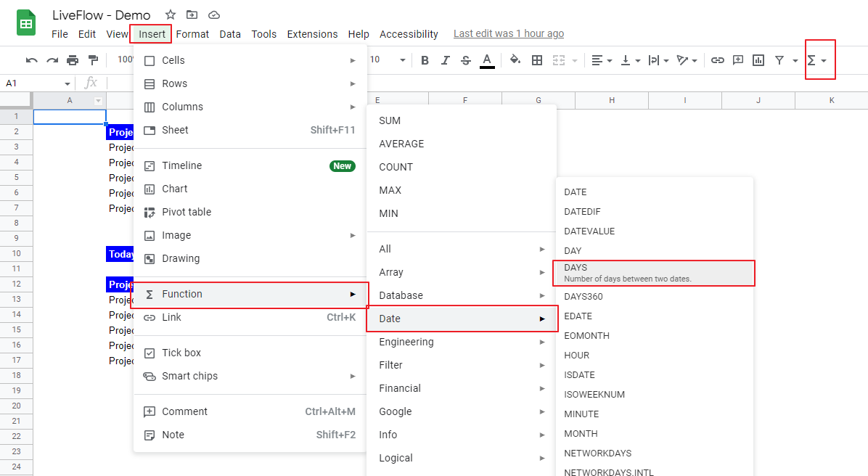Expand the Engineering functions category
Screen dimensions: 868x476
point(461,342)
